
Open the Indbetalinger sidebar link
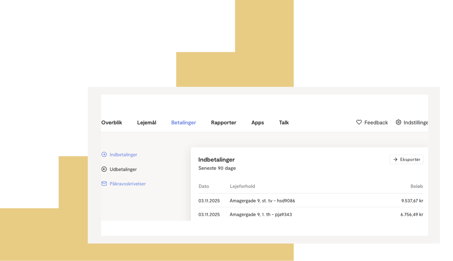point(123,154)
